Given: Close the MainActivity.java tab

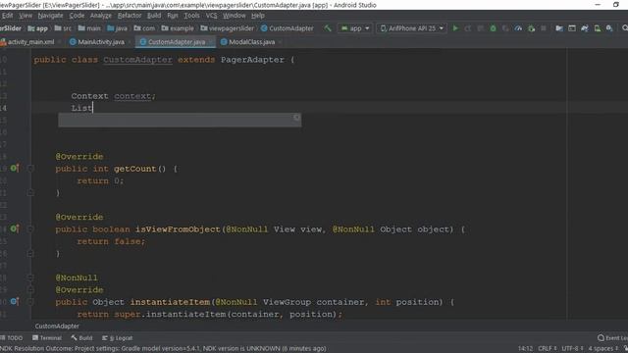Looking at the screenshot, I should point(130,42).
